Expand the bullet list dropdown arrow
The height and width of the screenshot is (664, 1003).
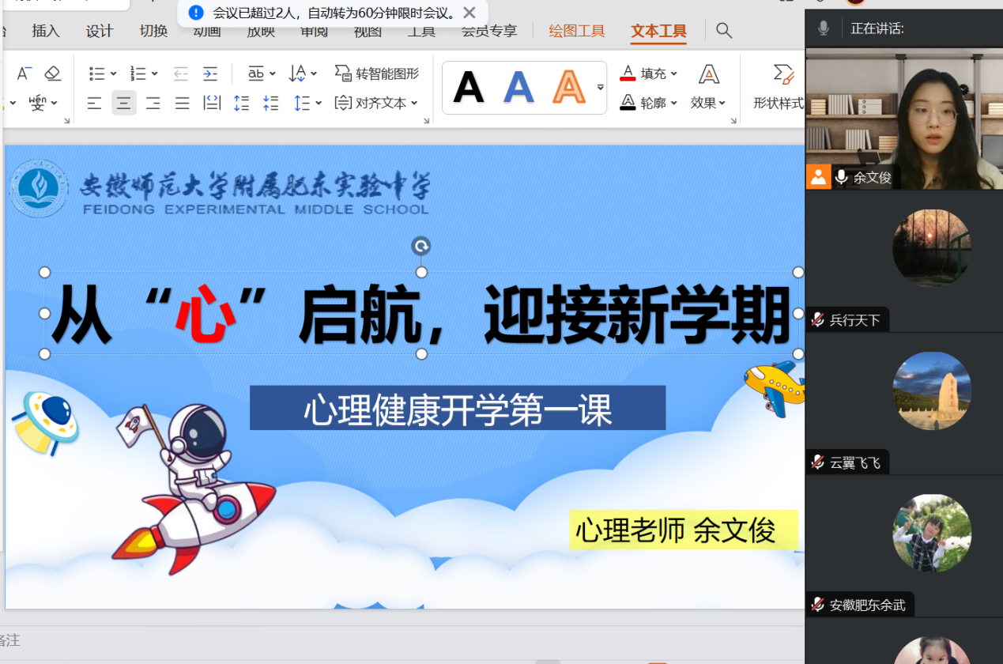point(114,74)
